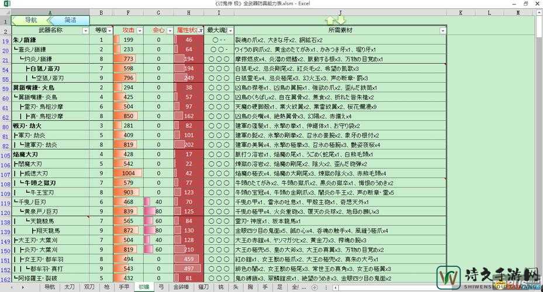Switch to the 胸 sheet tab
Image resolution: width=543 pixels, height=292 pixels.
coord(250,287)
